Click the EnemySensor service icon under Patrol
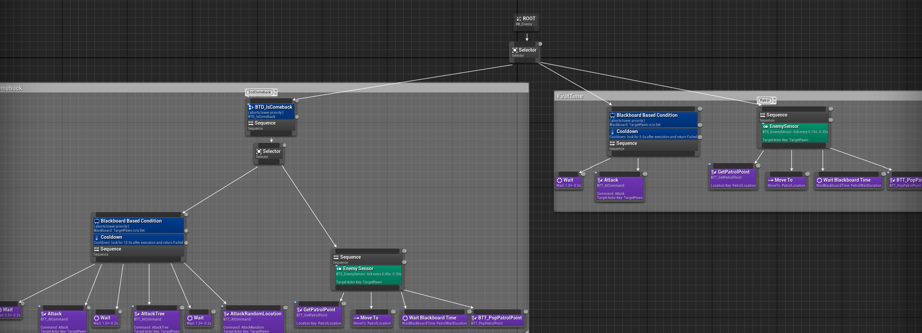Image resolution: width=922 pixels, height=333 pixels. (x=765, y=127)
